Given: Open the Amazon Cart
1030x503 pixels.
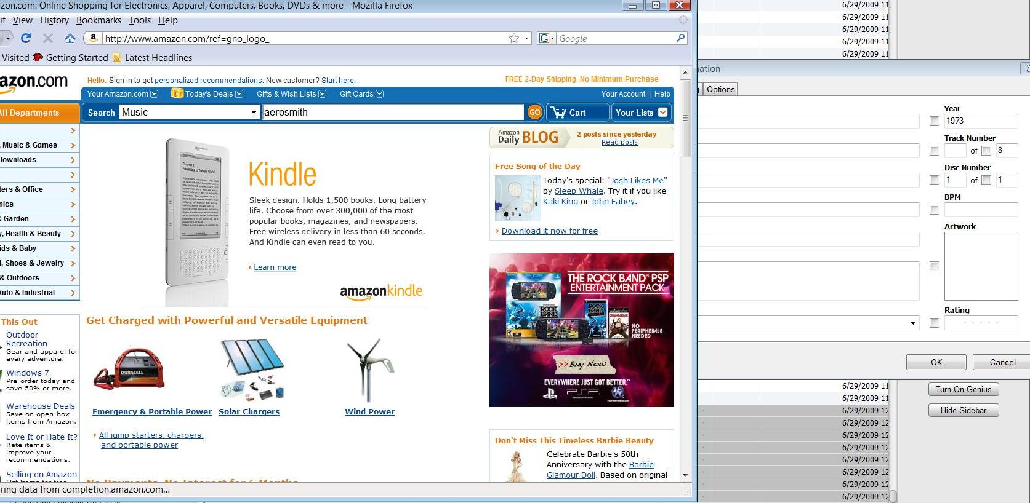Looking at the screenshot, I should point(577,113).
